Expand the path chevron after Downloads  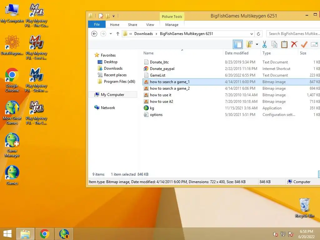pyautogui.click(x=156, y=34)
